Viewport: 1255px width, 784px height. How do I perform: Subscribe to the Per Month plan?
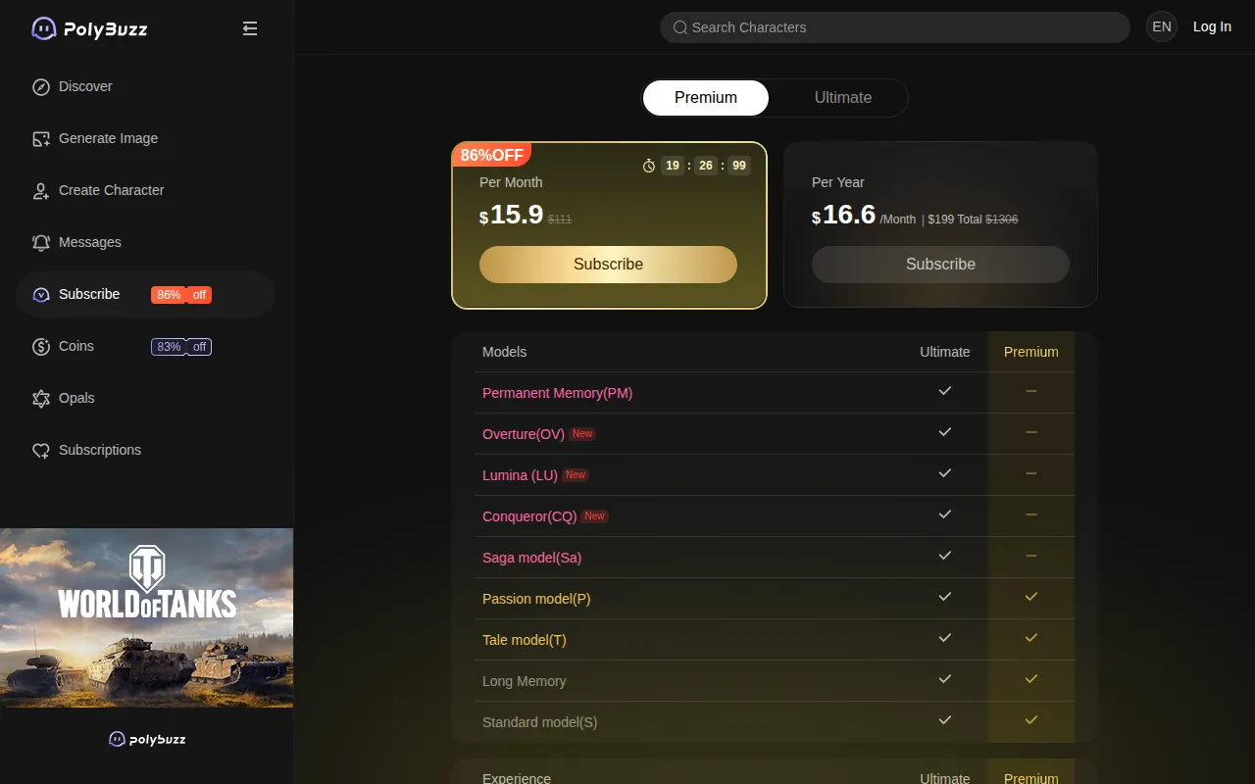pyautogui.click(x=608, y=265)
